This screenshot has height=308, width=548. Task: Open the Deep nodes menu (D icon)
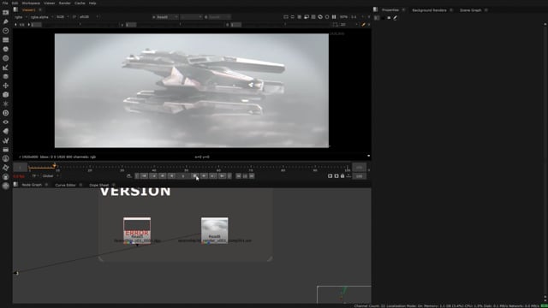(x=6, y=113)
